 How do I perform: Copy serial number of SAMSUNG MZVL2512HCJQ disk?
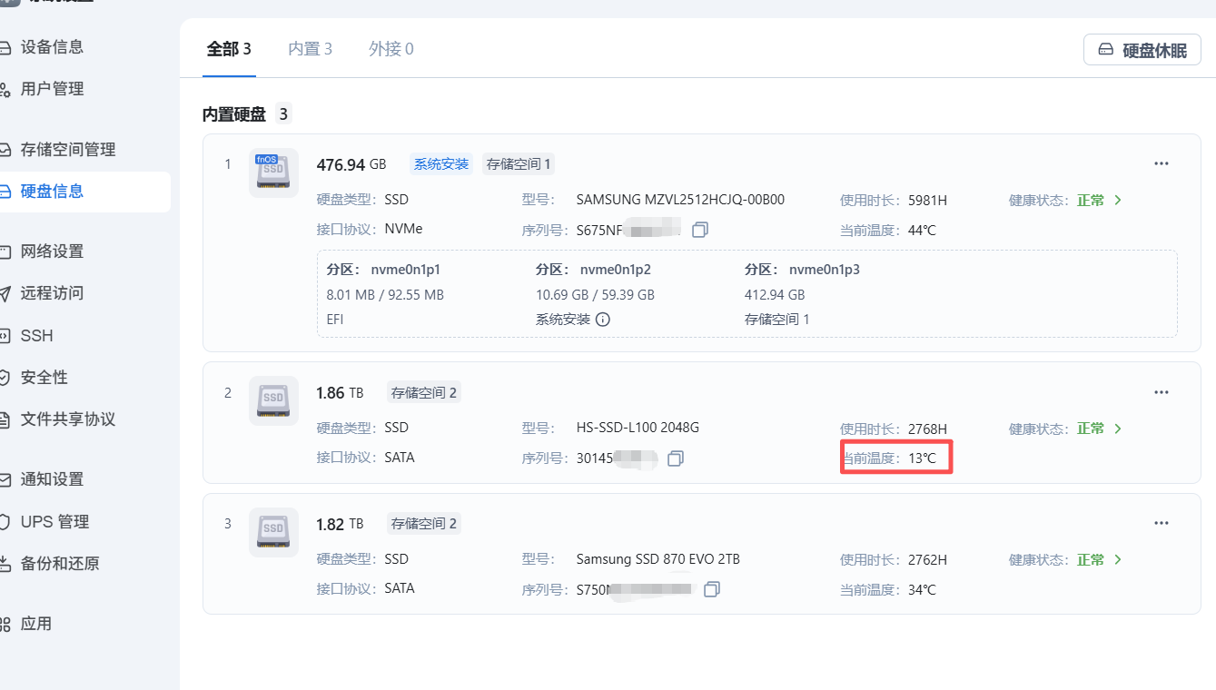click(699, 230)
